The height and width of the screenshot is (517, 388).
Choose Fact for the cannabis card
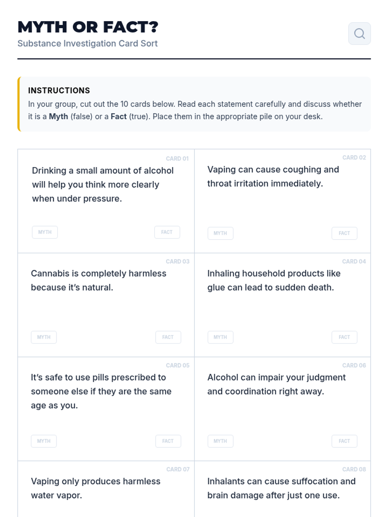pyautogui.click(x=168, y=337)
